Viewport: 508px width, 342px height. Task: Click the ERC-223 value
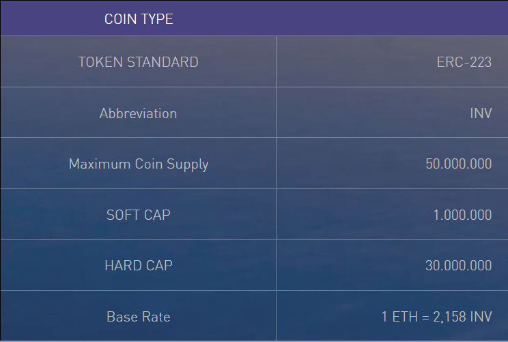[464, 62]
